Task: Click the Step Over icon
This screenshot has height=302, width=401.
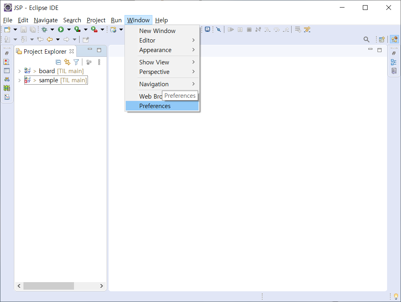Action: pyautogui.click(x=276, y=30)
